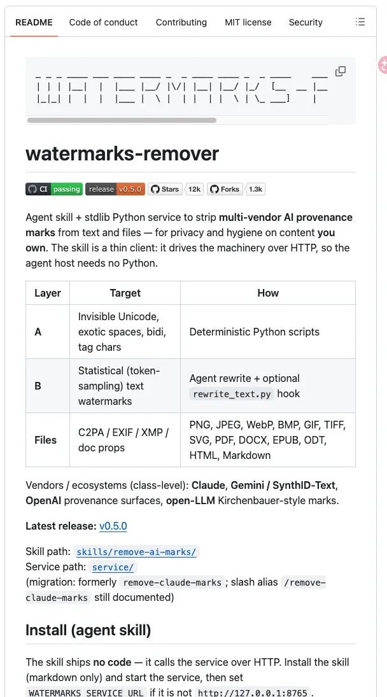Click the Install (agent skill) heading
Screen dimensions: 387x697
[x=88, y=630]
